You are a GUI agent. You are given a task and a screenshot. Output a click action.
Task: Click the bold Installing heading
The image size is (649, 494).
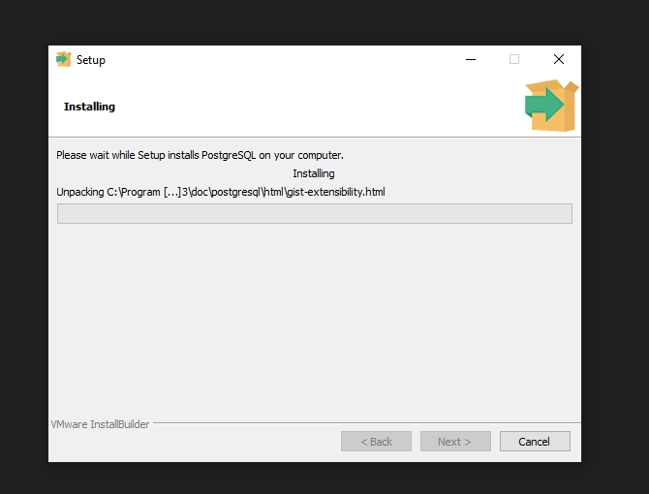[x=89, y=107]
